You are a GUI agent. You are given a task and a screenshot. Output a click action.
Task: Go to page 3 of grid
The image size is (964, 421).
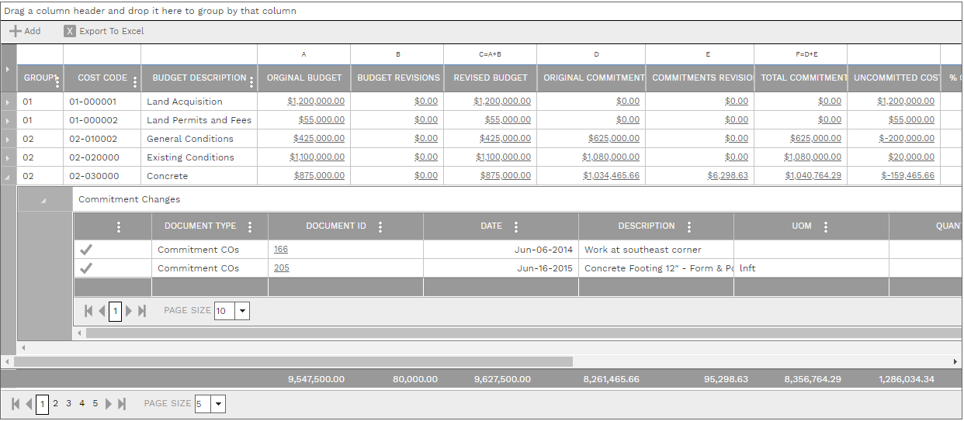[x=68, y=403]
